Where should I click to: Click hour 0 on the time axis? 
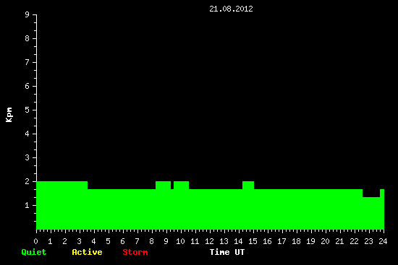pos(35,241)
